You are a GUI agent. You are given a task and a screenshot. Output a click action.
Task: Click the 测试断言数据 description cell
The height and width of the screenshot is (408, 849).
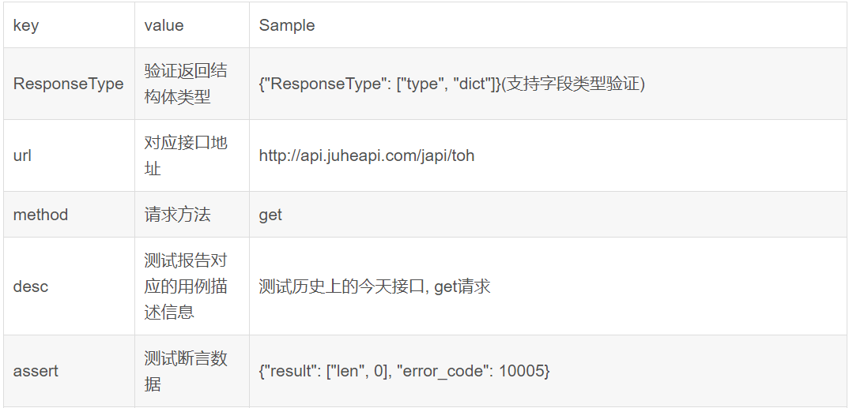point(186,371)
